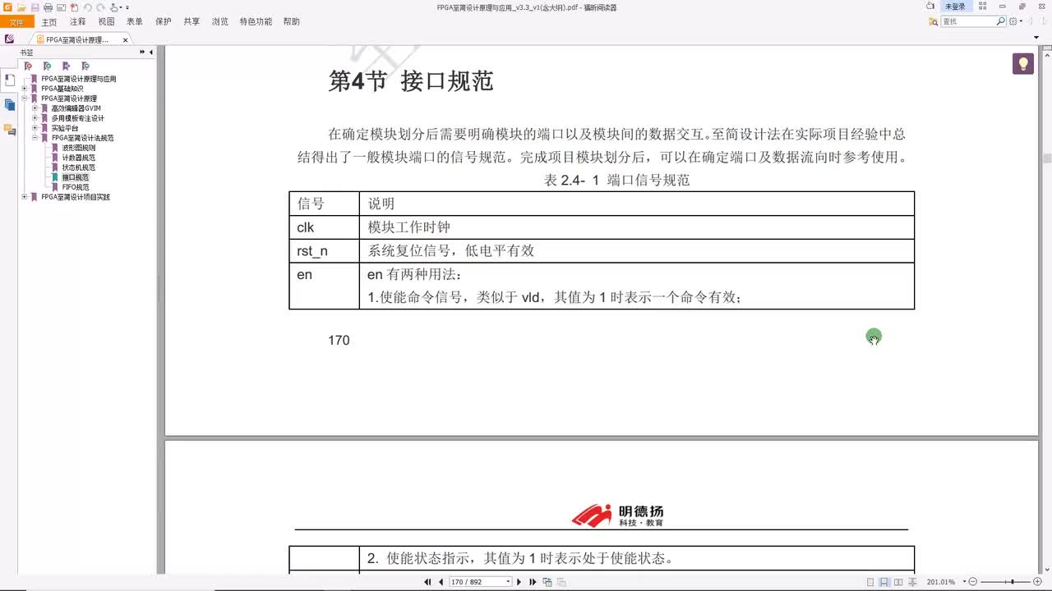The width and height of the screenshot is (1052, 591).
Task: Enable single page view mode
Action: [x=870, y=582]
